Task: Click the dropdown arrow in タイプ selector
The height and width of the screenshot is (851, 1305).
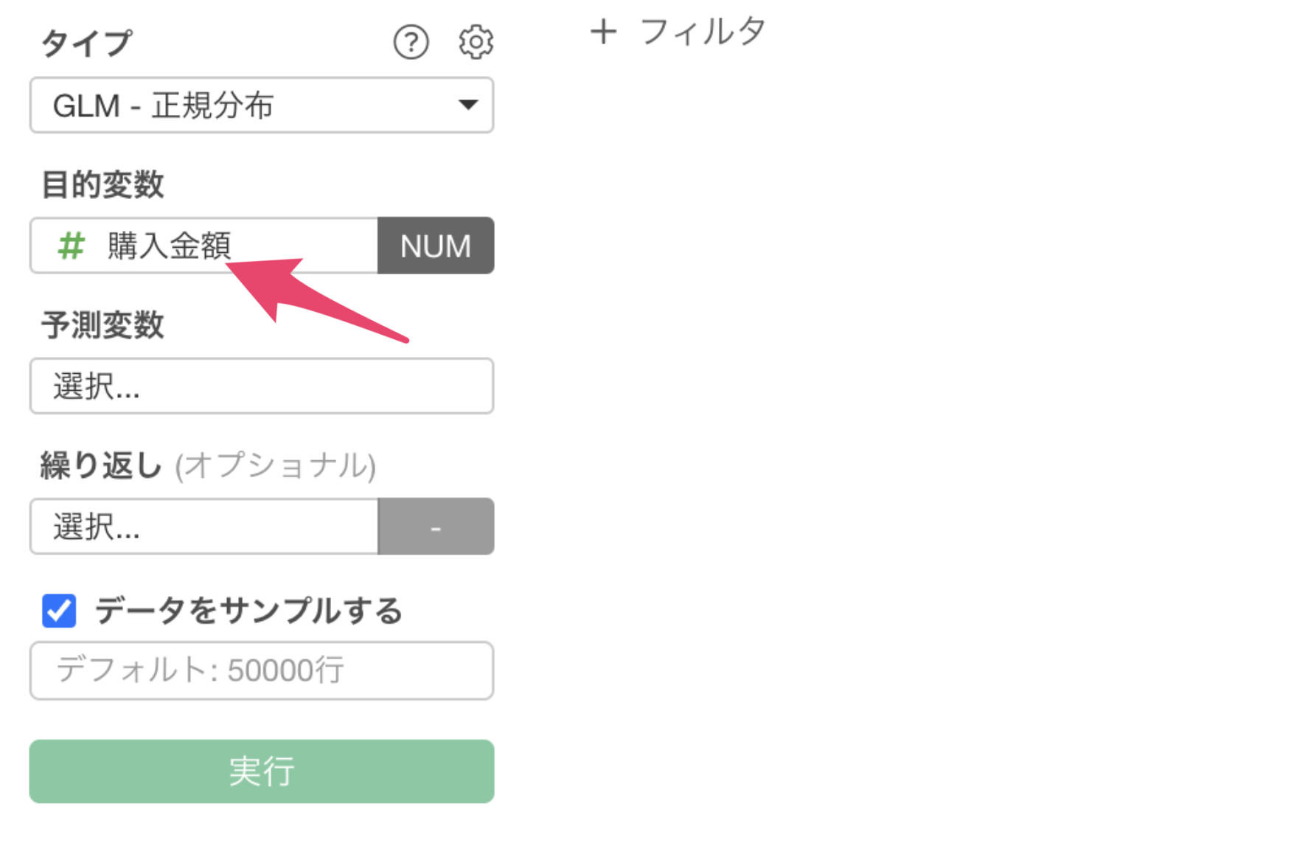Action: pyautogui.click(x=467, y=105)
